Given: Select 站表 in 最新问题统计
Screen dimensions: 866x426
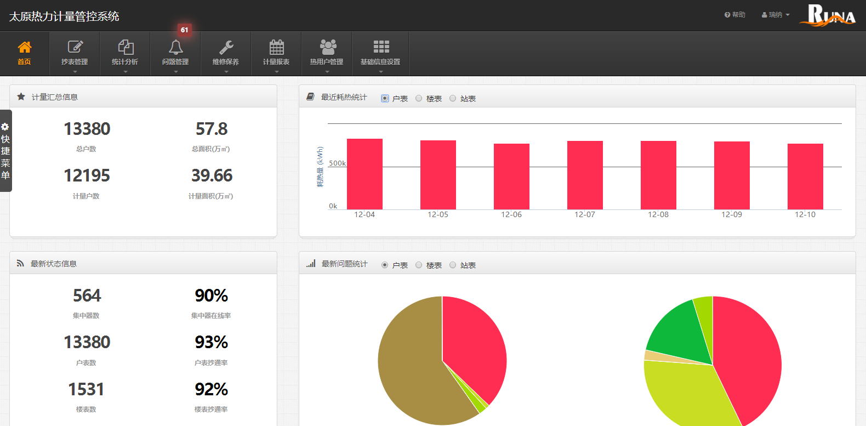Looking at the screenshot, I should click(x=453, y=265).
